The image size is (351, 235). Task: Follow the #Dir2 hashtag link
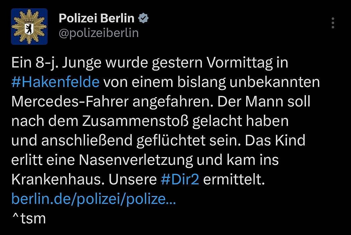180,180
